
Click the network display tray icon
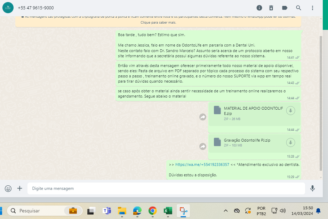[274, 211]
